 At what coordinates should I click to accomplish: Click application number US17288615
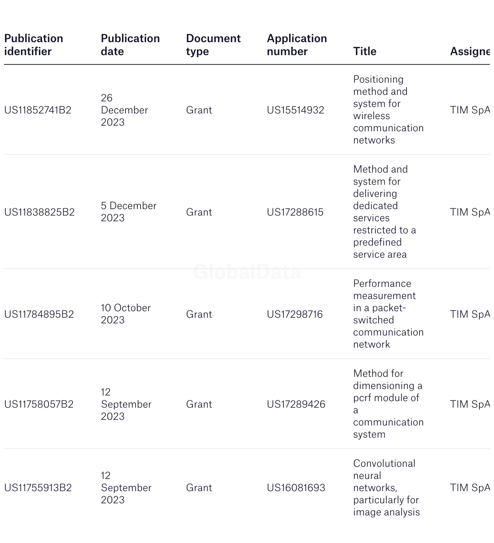(295, 212)
